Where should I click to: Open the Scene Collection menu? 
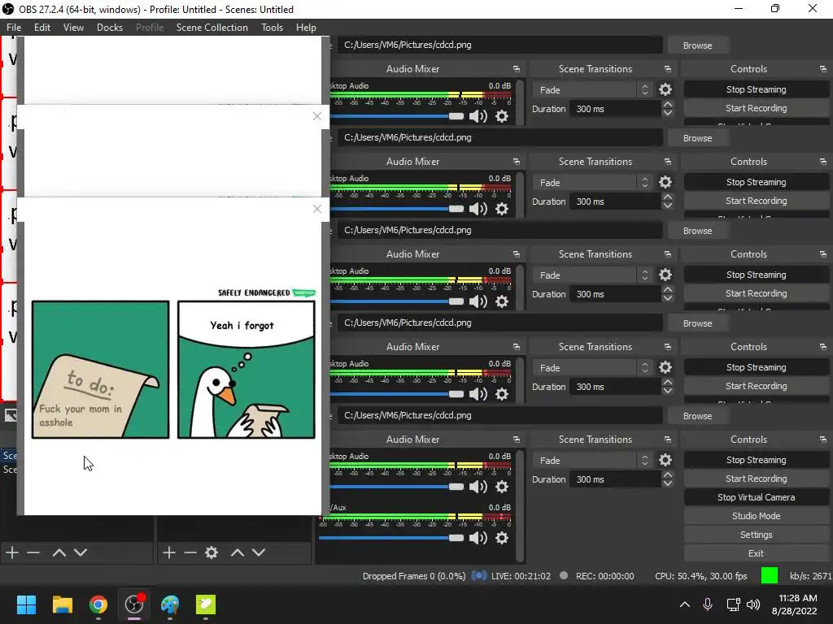coord(212,28)
